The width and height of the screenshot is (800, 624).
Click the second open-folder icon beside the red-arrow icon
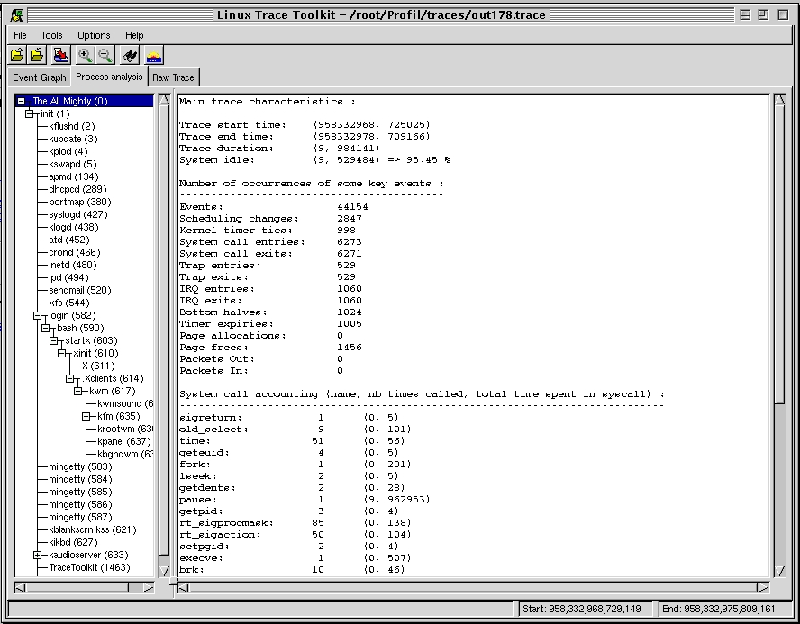pyautogui.click(x=37, y=55)
